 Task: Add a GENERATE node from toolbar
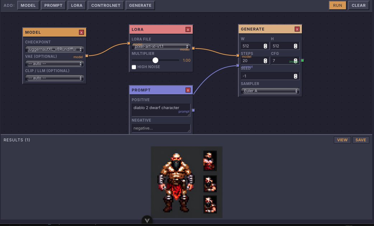coord(140,5)
